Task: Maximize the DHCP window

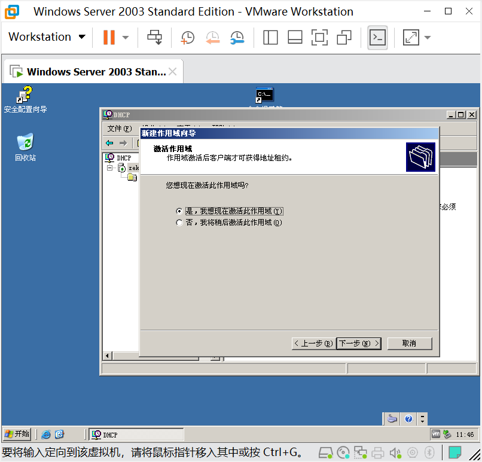Action: [x=461, y=115]
